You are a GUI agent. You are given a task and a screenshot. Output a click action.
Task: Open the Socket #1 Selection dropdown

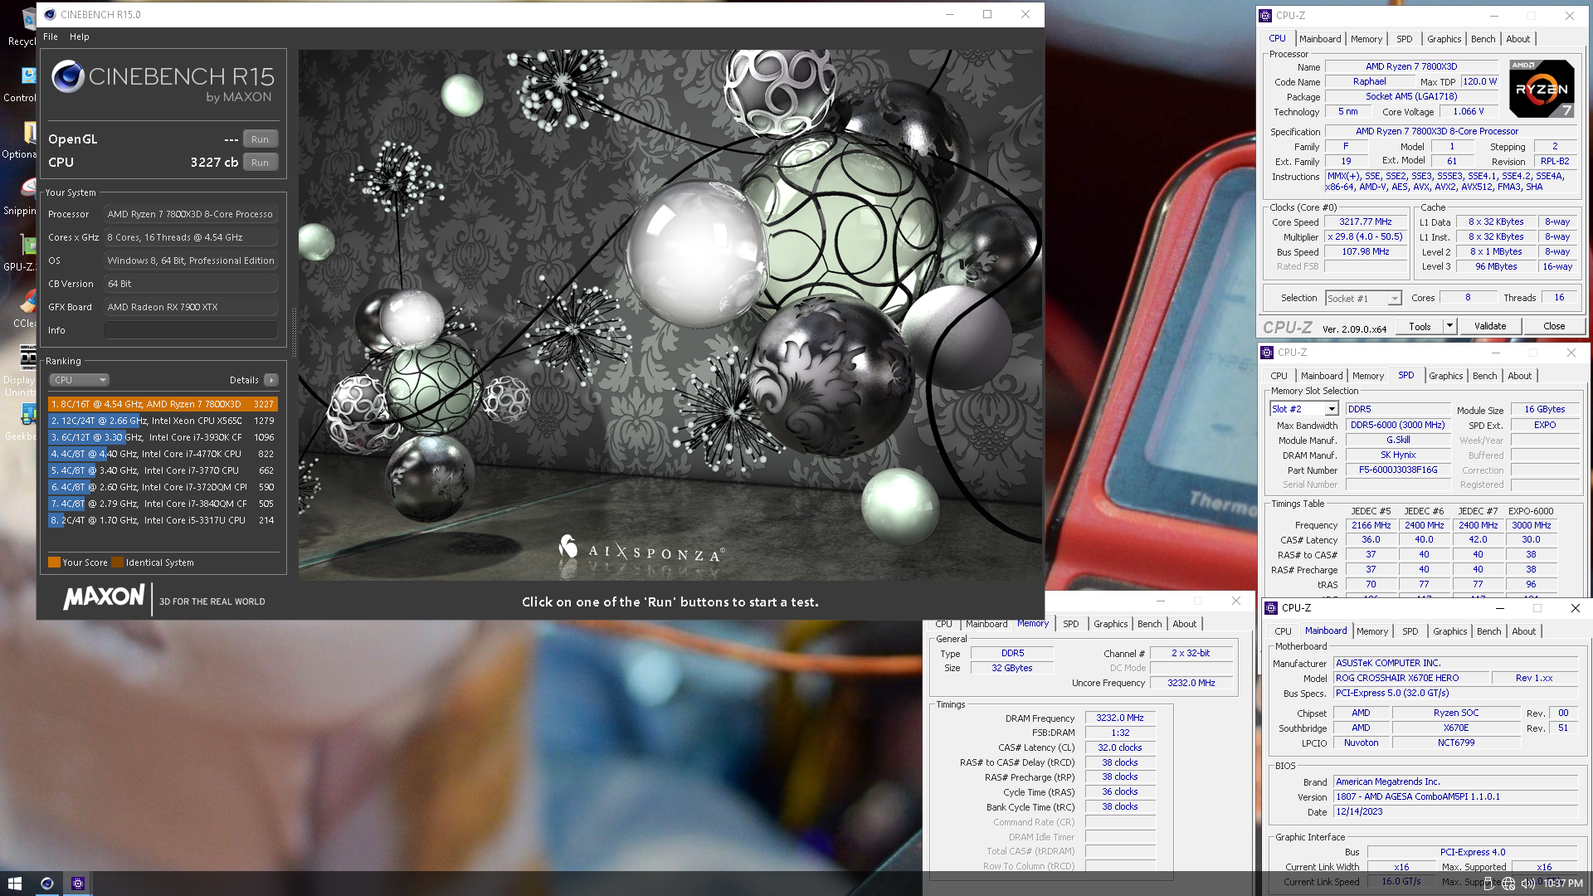click(x=1363, y=298)
